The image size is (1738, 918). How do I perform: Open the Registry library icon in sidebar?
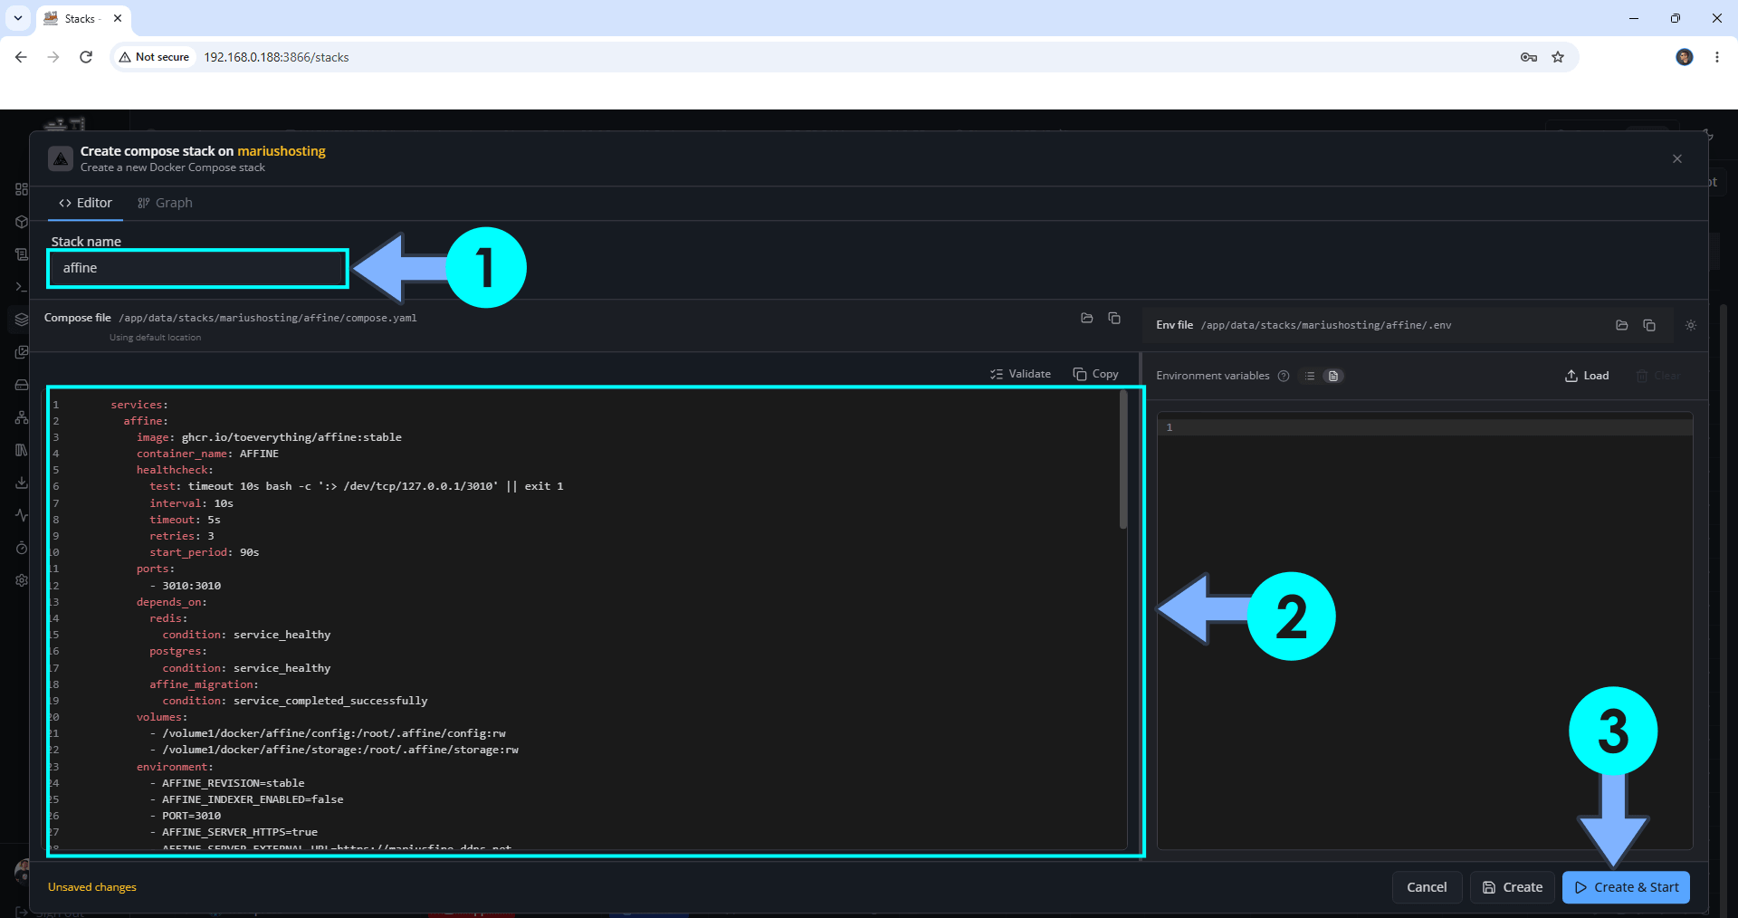pyautogui.click(x=22, y=450)
